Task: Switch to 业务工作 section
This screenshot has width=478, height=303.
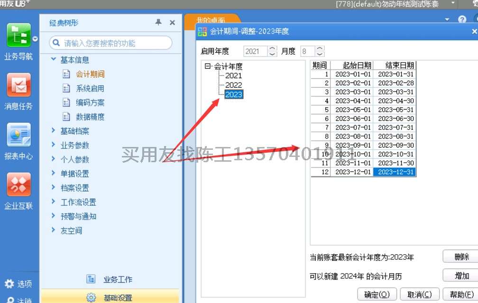Action: pyautogui.click(x=118, y=280)
